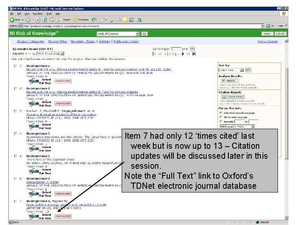Click the green Go arrow by address bar
This screenshot has height=225, width=300.
pos(268,26)
